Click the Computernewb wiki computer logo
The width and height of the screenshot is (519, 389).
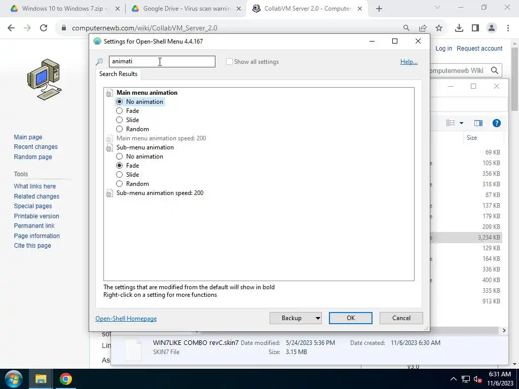(45, 80)
